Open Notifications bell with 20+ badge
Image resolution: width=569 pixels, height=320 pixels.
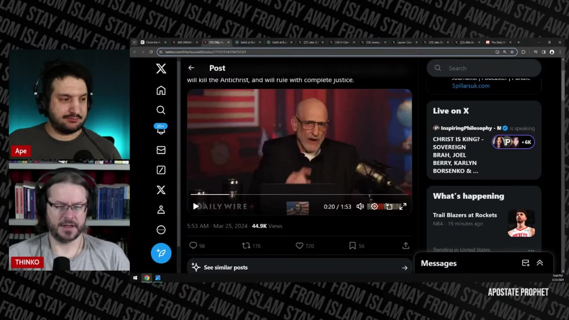161,129
